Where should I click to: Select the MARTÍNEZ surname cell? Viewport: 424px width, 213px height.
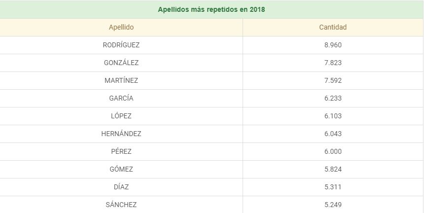(x=121, y=80)
